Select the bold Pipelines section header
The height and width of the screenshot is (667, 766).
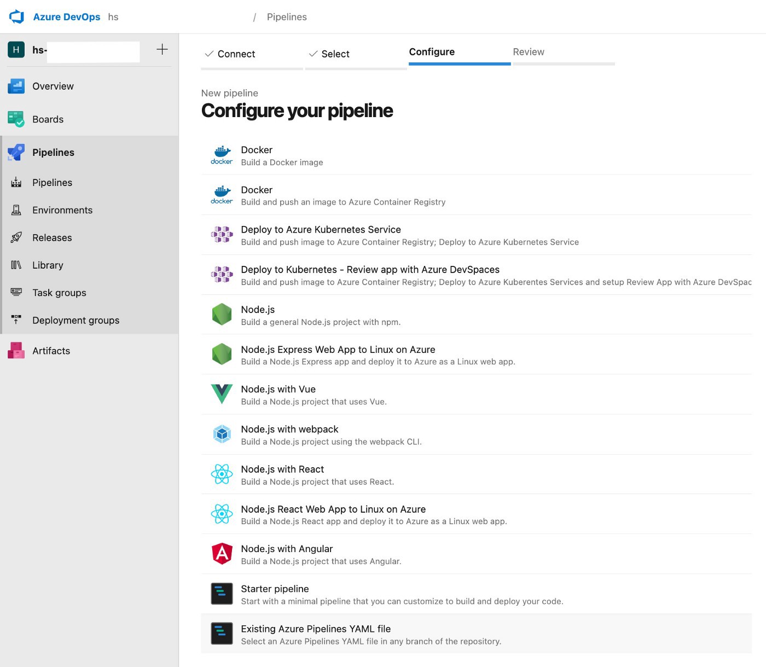(x=89, y=152)
